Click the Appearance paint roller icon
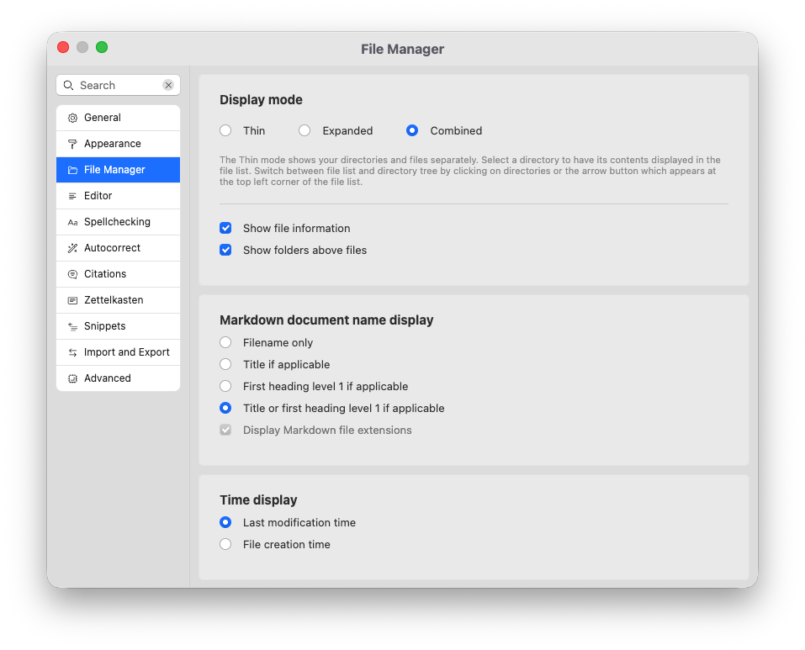 click(71, 143)
